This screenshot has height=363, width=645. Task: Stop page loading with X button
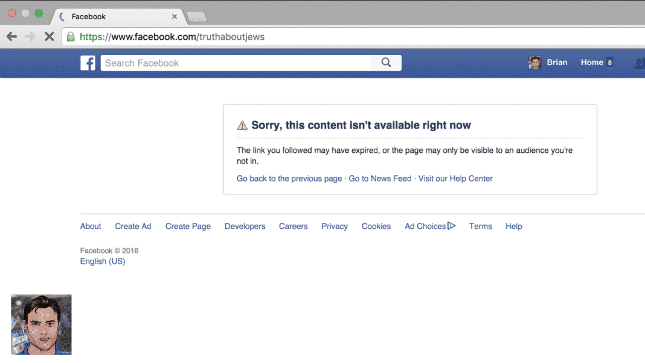(50, 37)
